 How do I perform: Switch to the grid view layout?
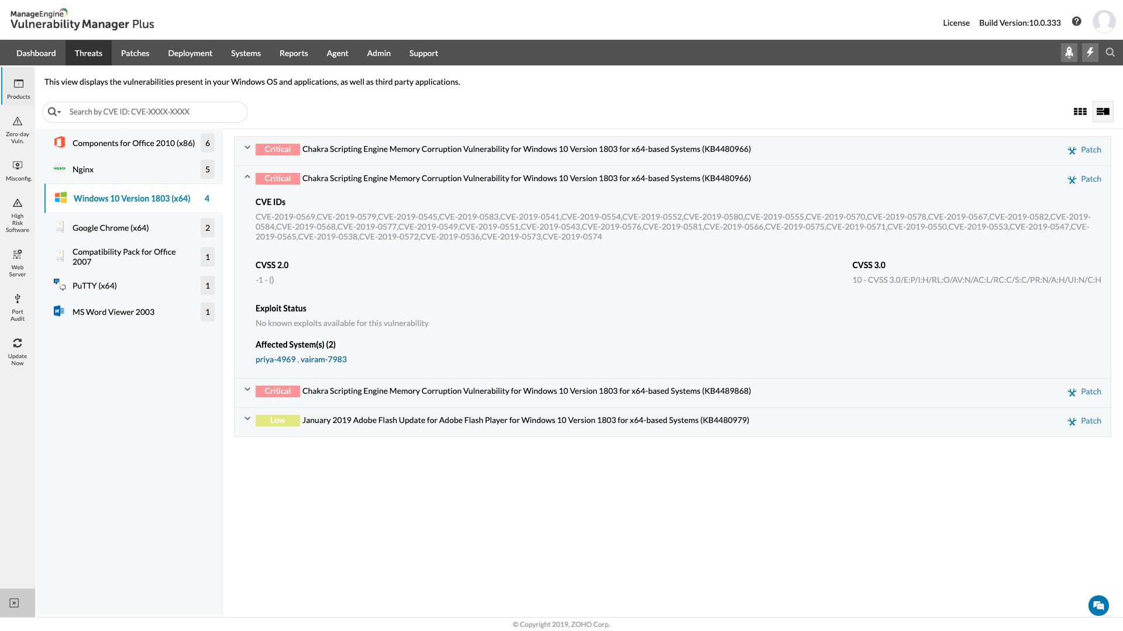(1080, 112)
